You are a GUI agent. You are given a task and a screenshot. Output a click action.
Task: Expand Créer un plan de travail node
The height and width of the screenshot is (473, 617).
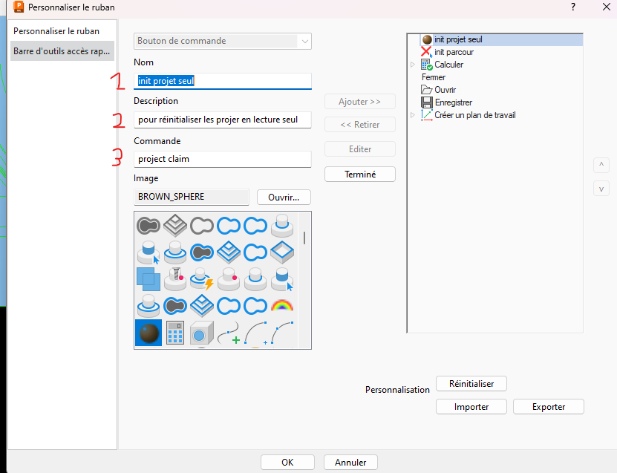[413, 115]
